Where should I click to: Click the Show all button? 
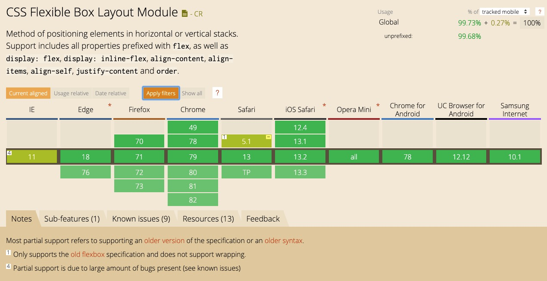[192, 93]
